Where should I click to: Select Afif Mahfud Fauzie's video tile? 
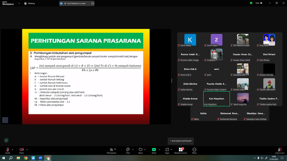pyautogui.click(x=243, y=40)
